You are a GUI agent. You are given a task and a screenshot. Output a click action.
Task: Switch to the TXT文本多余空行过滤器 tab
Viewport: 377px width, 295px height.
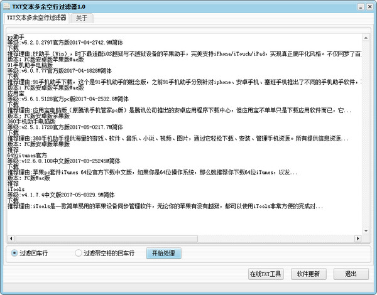[36, 18]
